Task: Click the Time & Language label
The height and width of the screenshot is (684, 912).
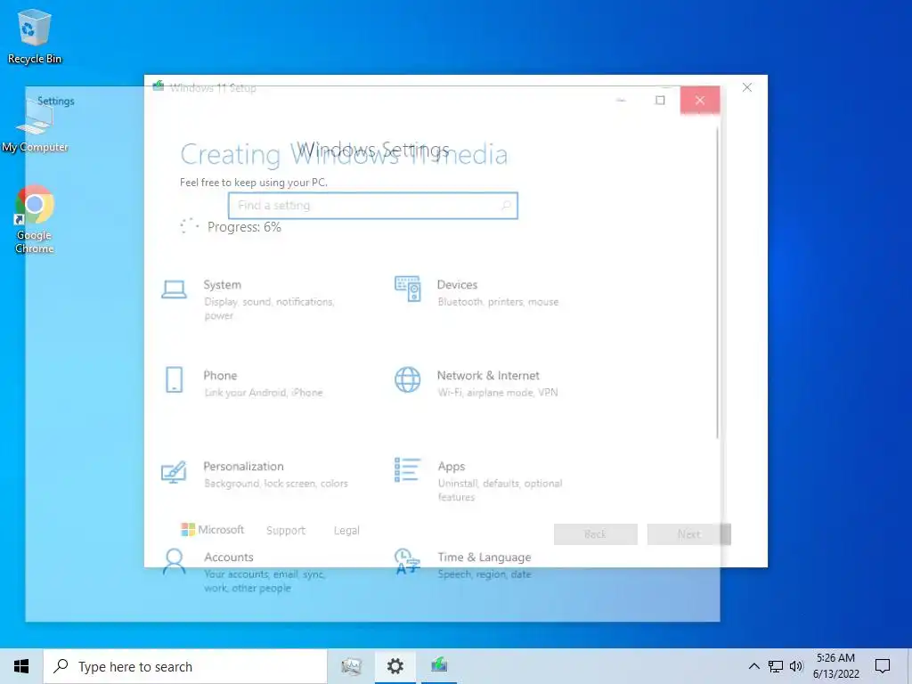Action: tap(484, 557)
